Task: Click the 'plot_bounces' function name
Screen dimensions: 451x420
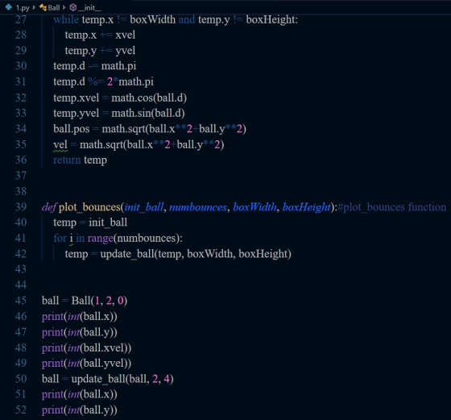Action: click(x=89, y=207)
